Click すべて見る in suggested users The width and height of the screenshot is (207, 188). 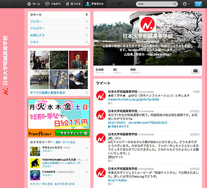pyautogui.click(x=69, y=142)
